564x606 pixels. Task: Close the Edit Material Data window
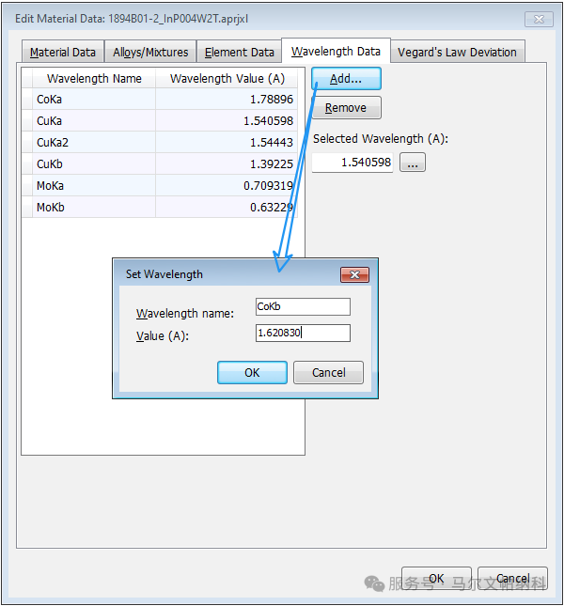tap(539, 20)
